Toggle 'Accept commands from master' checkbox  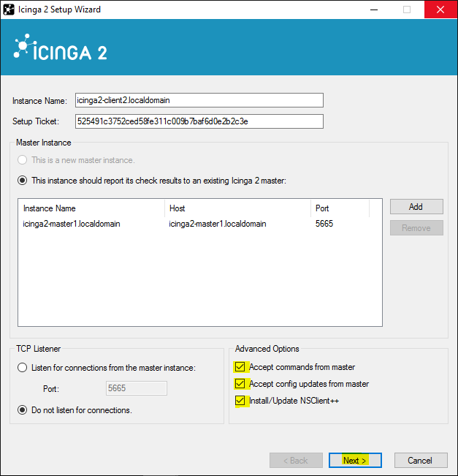[240, 367]
